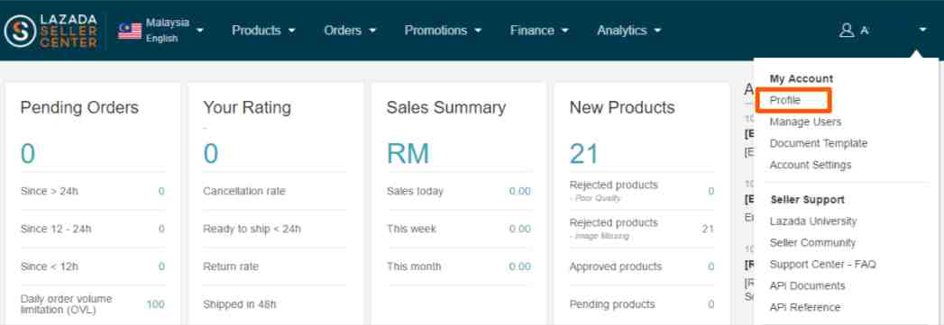Select Profile under My Account
This screenshot has height=325, width=944.
[x=785, y=100]
